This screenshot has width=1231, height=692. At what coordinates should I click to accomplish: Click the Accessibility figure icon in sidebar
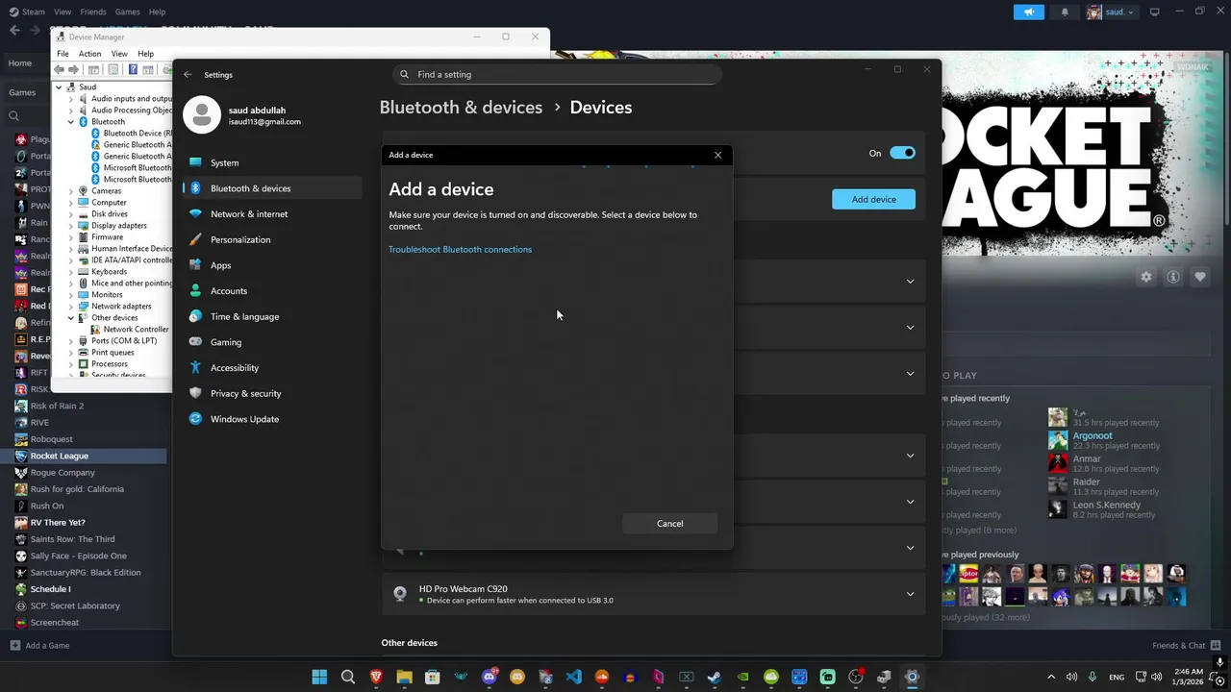[x=195, y=367]
